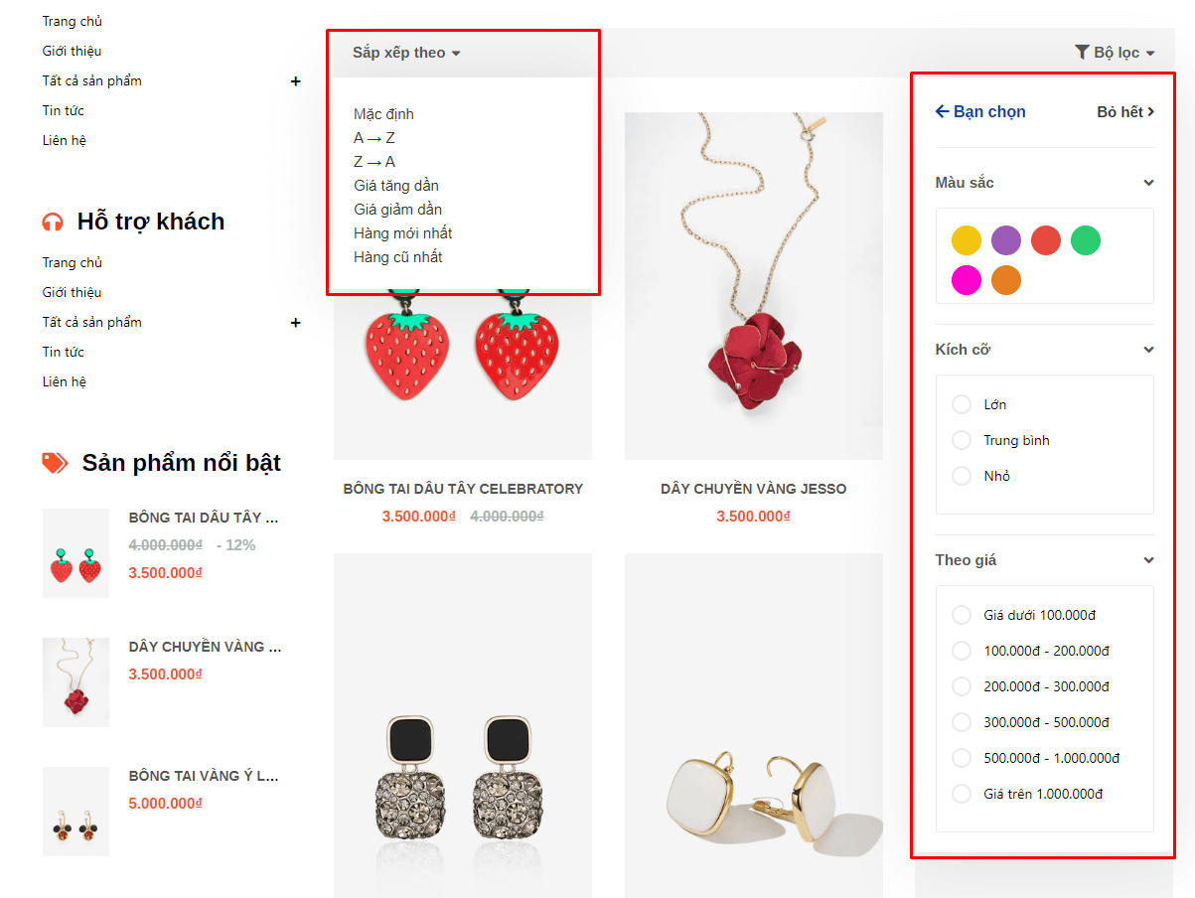Collapse the Kích cỡ filter section

(x=1148, y=350)
